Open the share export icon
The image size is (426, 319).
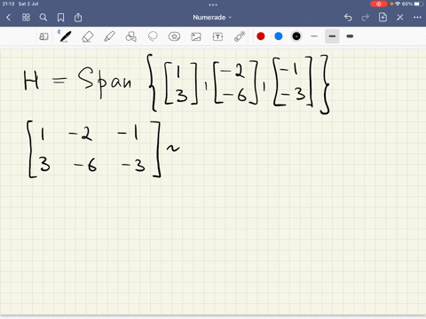[78, 18]
